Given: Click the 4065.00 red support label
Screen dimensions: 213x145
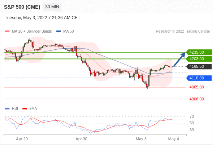Looking at the screenshot, I should (x=196, y=87).
